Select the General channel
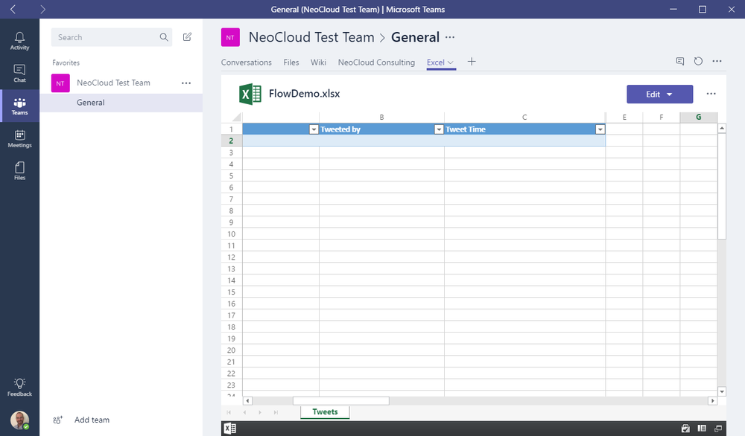Viewport: 745px width, 436px height. pyautogui.click(x=121, y=103)
